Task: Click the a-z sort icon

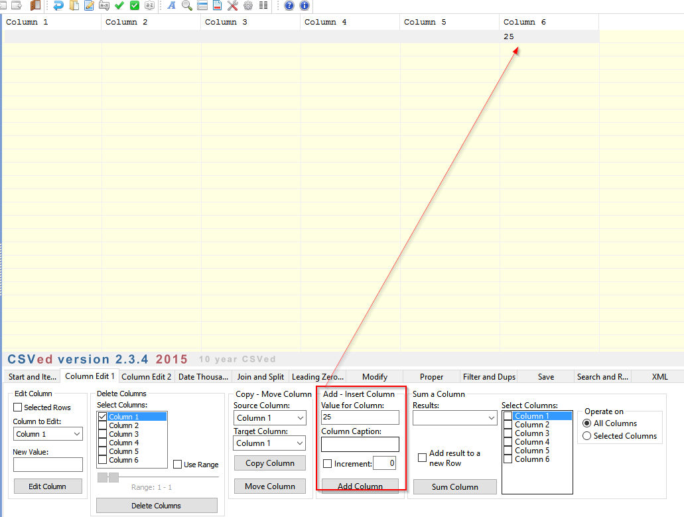Action: tap(150, 5)
